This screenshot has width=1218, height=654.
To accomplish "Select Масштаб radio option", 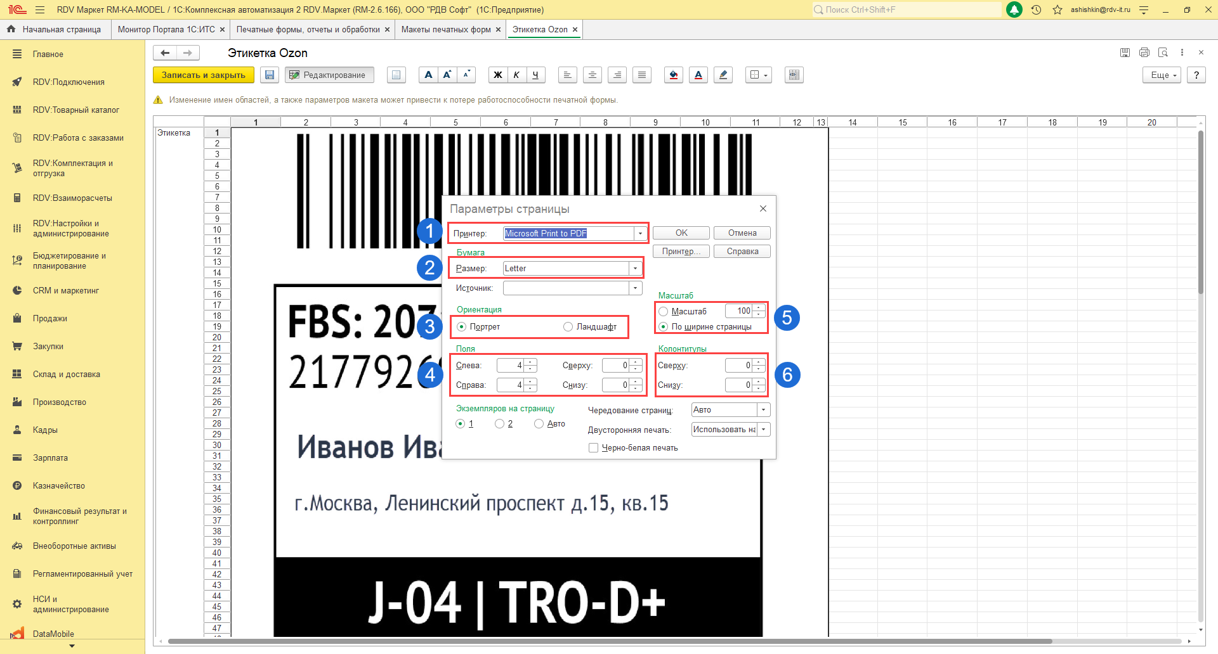I will point(664,311).
